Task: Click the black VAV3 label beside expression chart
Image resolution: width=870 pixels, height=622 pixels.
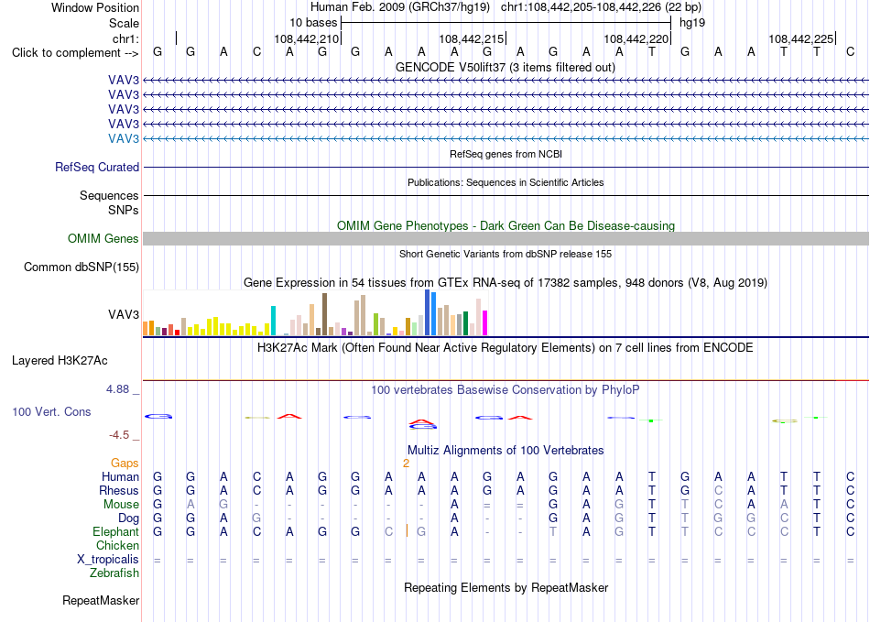Action: pos(124,314)
